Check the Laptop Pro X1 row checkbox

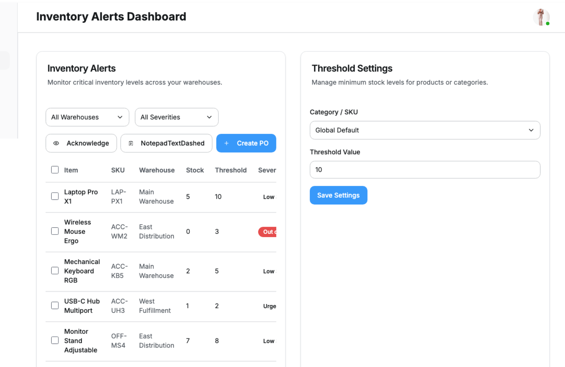click(x=55, y=196)
